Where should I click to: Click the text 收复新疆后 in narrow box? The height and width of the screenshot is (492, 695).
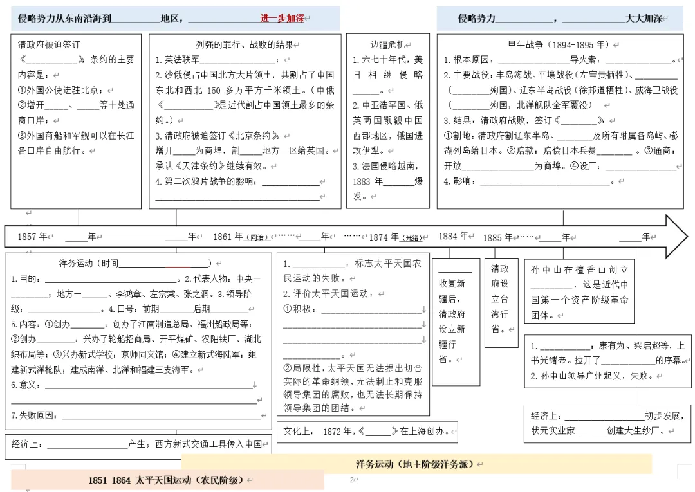pos(452,291)
